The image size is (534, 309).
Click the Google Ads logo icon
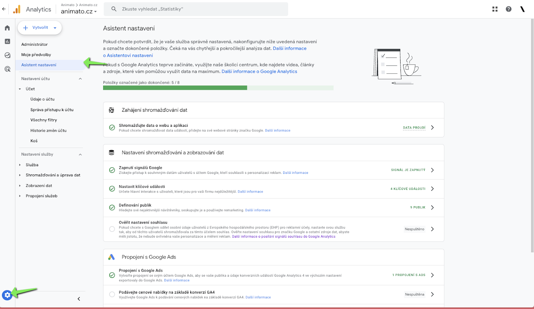111,257
